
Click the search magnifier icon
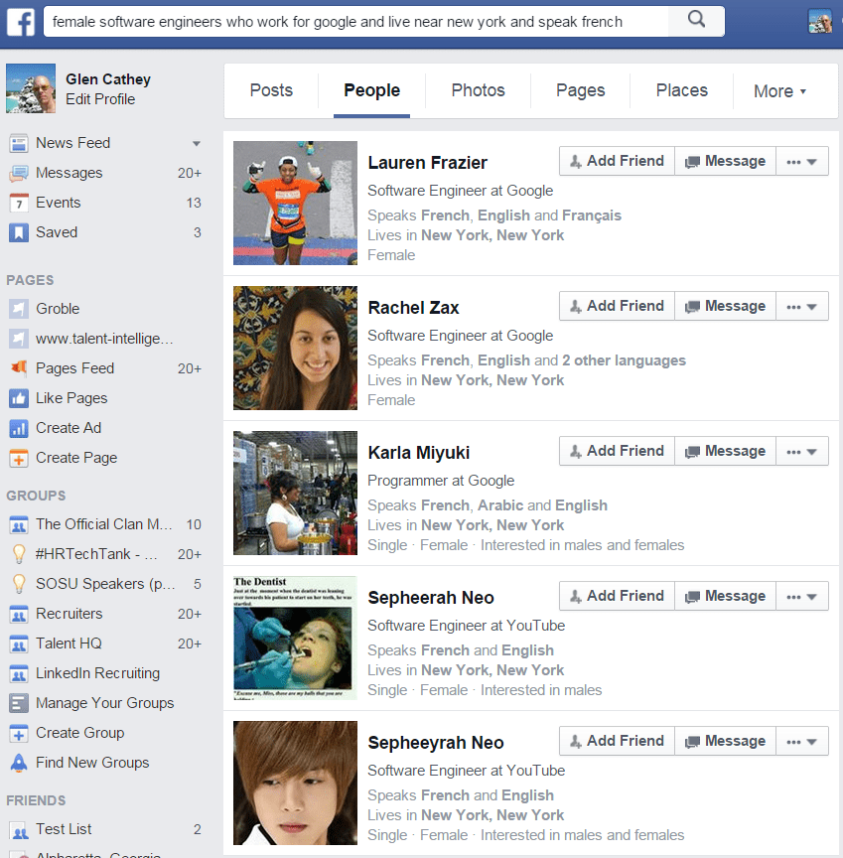pyautogui.click(x=694, y=20)
